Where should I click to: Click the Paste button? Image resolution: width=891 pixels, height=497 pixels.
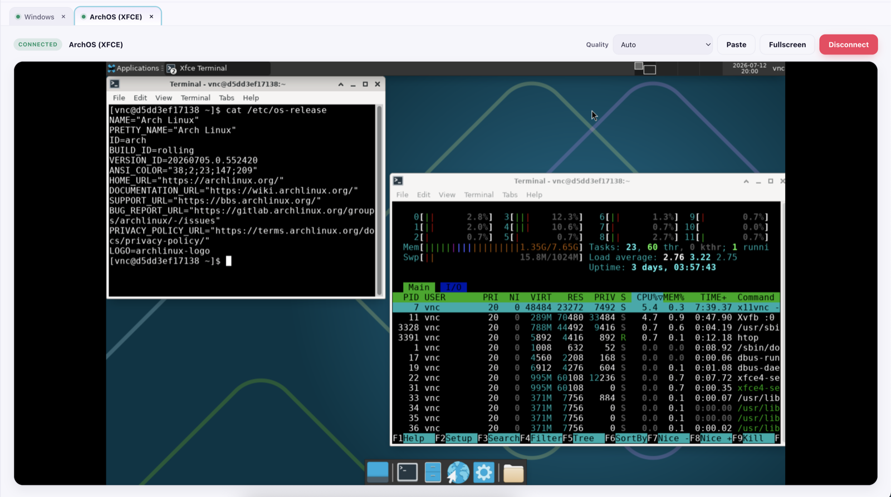[736, 44]
